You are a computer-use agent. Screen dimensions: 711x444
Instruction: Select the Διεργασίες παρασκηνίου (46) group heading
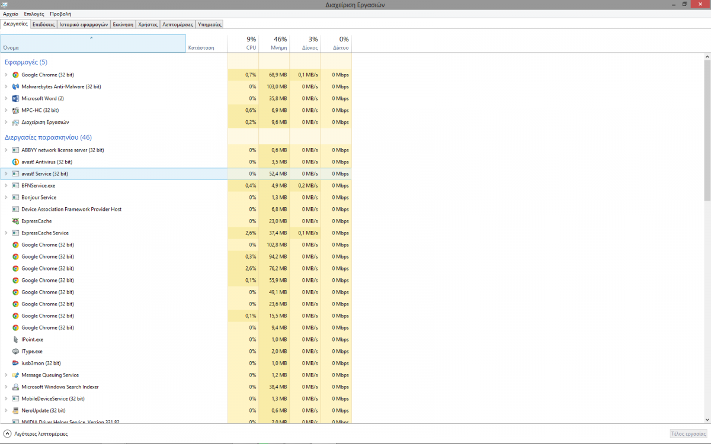tap(48, 137)
